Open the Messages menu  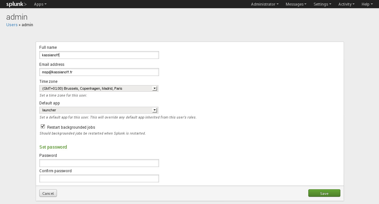[x=296, y=4]
